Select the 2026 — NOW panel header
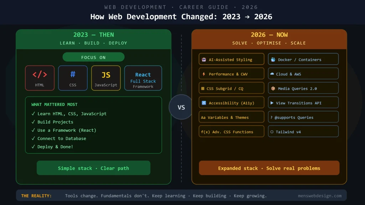The image size is (365, 205). [x=269, y=39]
